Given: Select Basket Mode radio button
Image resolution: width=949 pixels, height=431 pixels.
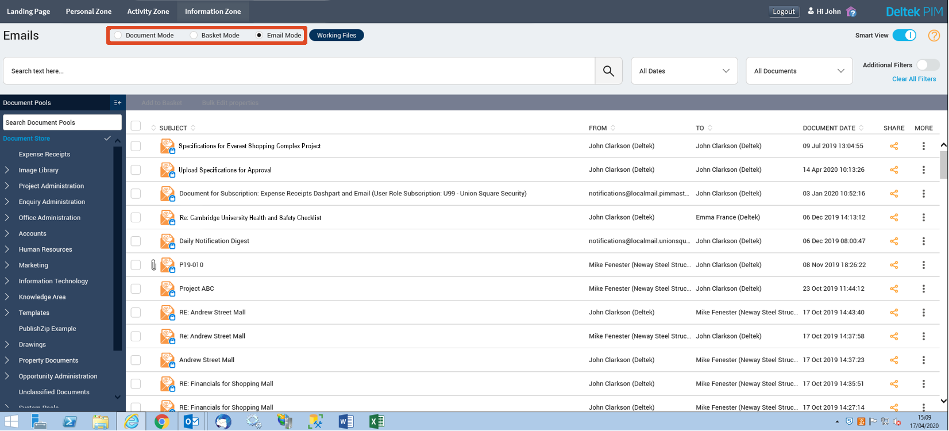Looking at the screenshot, I should pos(194,36).
